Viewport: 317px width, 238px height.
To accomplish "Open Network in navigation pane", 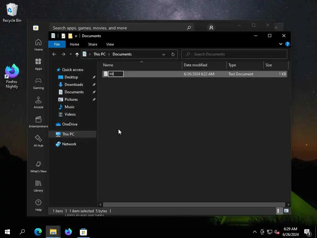I will point(69,144).
